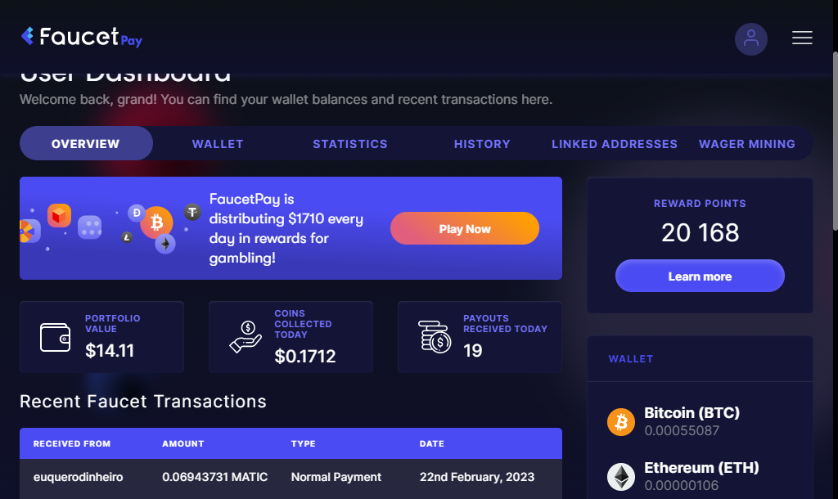Image resolution: width=838 pixels, height=499 pixels.
Task: Select the Wager Mining tab
Action: (747, 144)
